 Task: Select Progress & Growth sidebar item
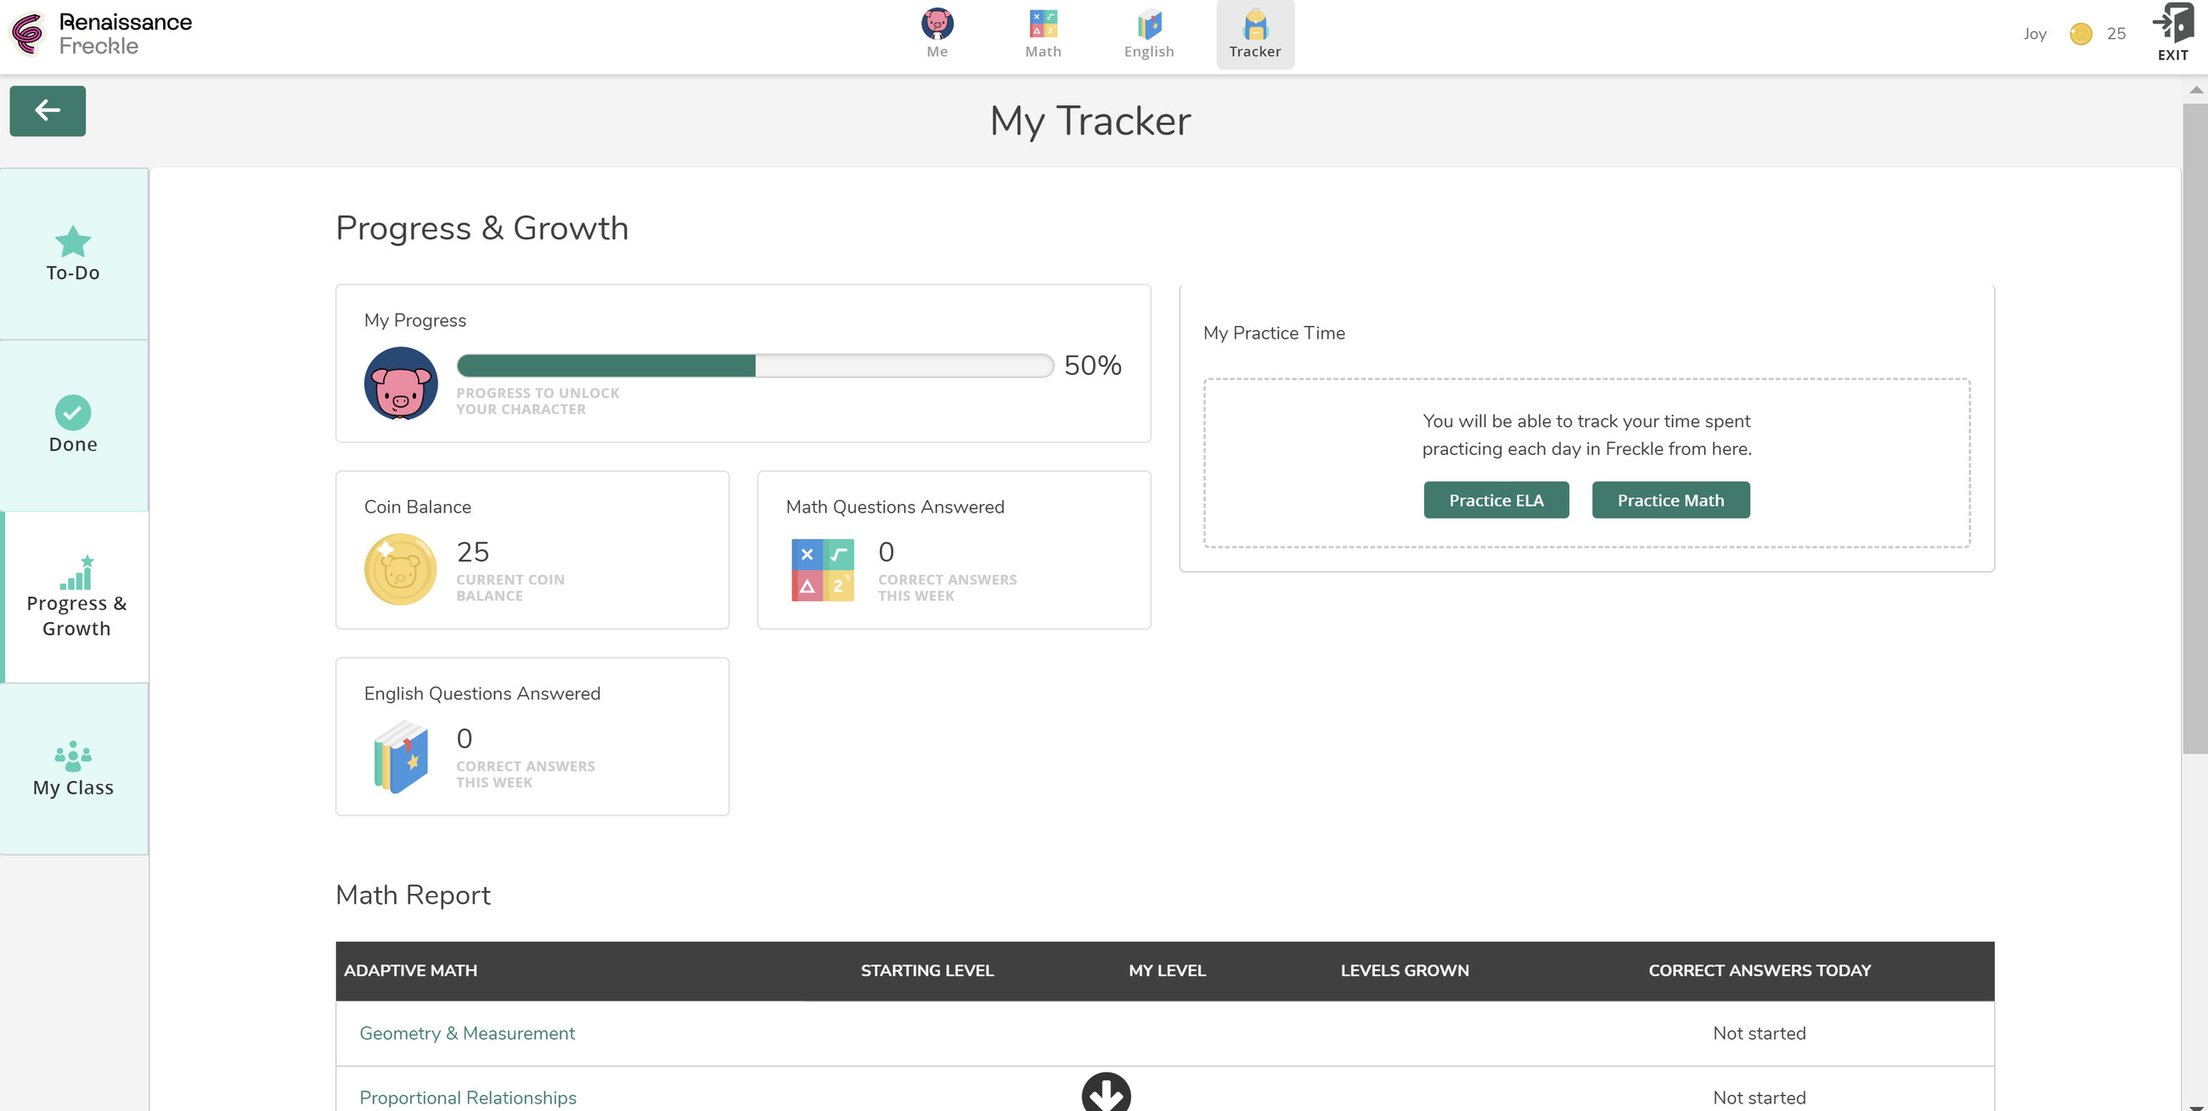(76, 597)
